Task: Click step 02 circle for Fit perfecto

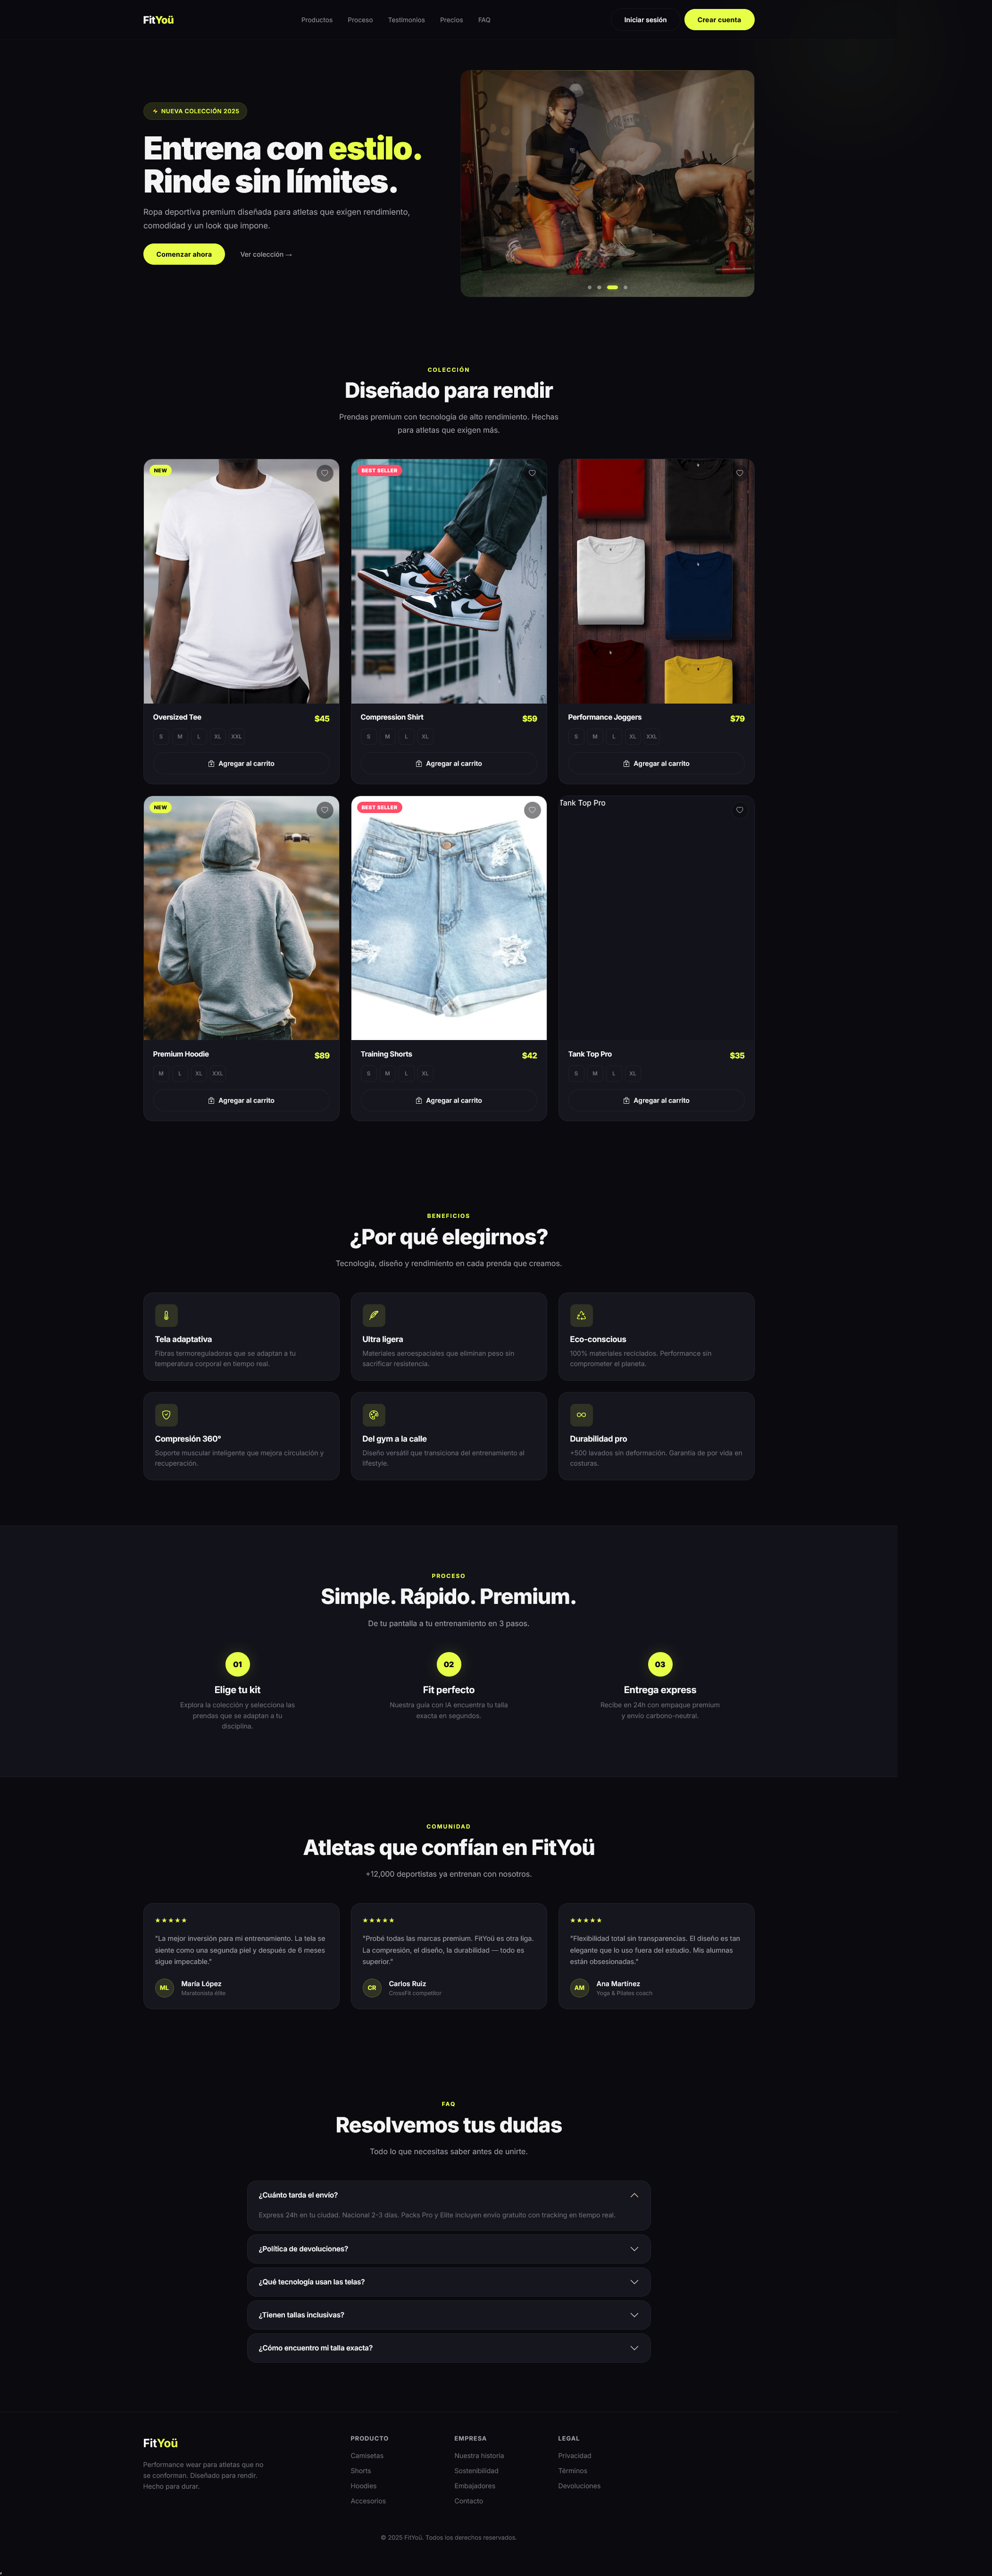Action: click(449, 1664)
